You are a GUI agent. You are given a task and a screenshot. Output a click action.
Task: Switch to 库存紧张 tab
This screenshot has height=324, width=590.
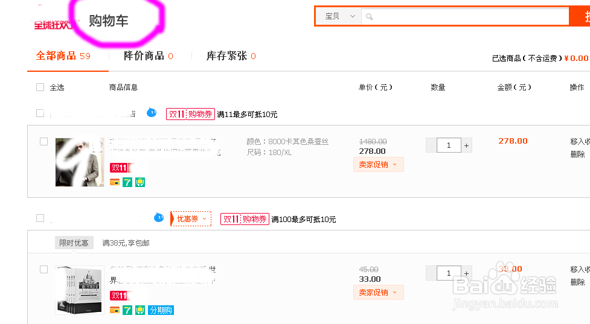(x=231, y=56)
